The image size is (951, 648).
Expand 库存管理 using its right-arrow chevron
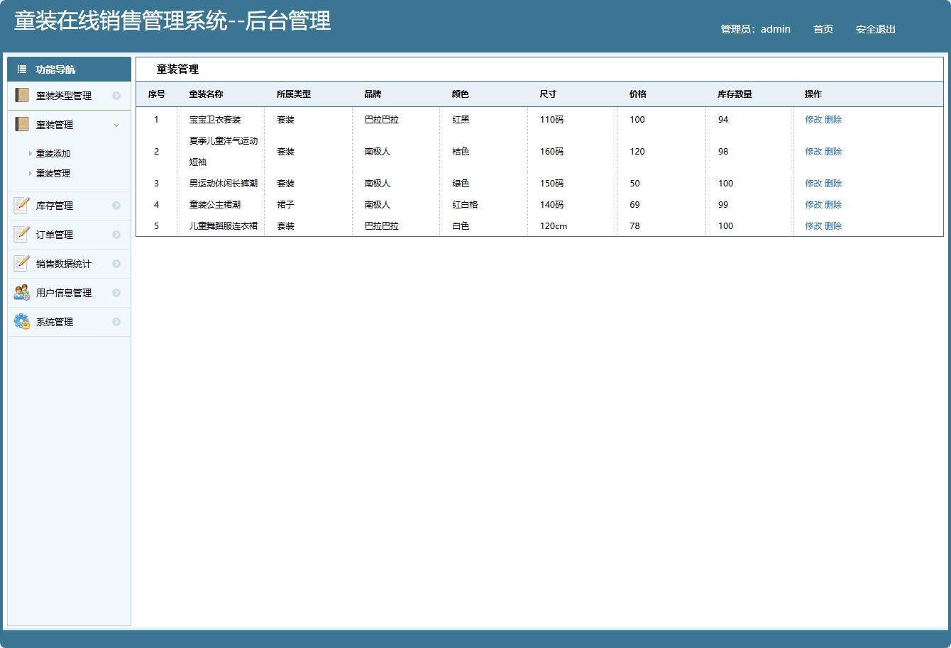pyautogui.click(x=116, y=205)
